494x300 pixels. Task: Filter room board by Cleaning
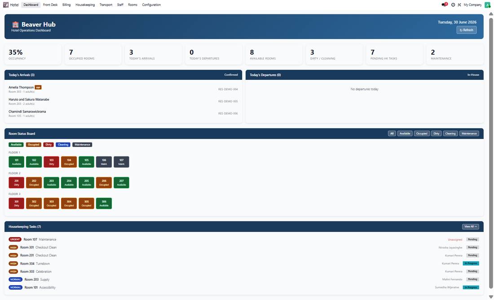point(450,134)
